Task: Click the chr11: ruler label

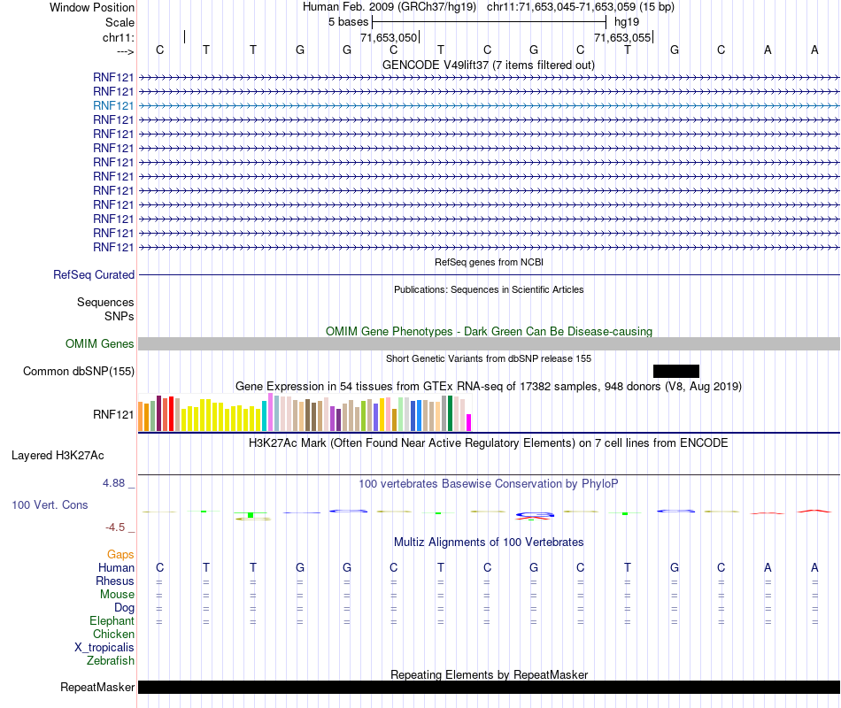Action: 119,37
